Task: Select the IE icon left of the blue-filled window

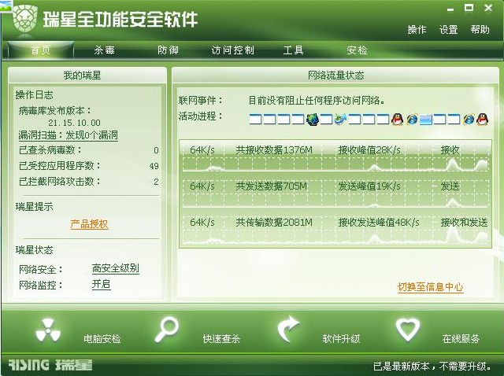Action: tap(412, 119)
